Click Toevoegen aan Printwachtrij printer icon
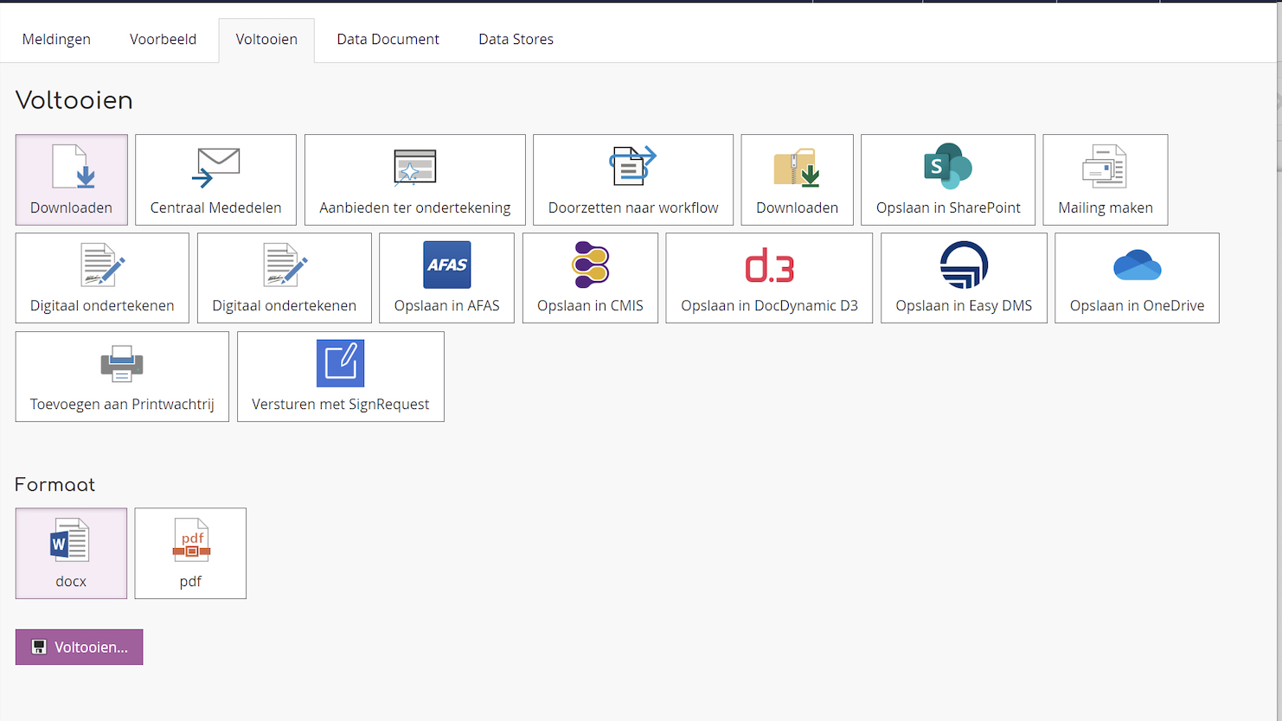Viewport: 1282px width, 721px height. pos(122,363)
